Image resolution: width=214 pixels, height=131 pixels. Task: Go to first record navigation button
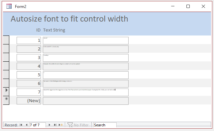pyautogui.click(x=21, y=125)
